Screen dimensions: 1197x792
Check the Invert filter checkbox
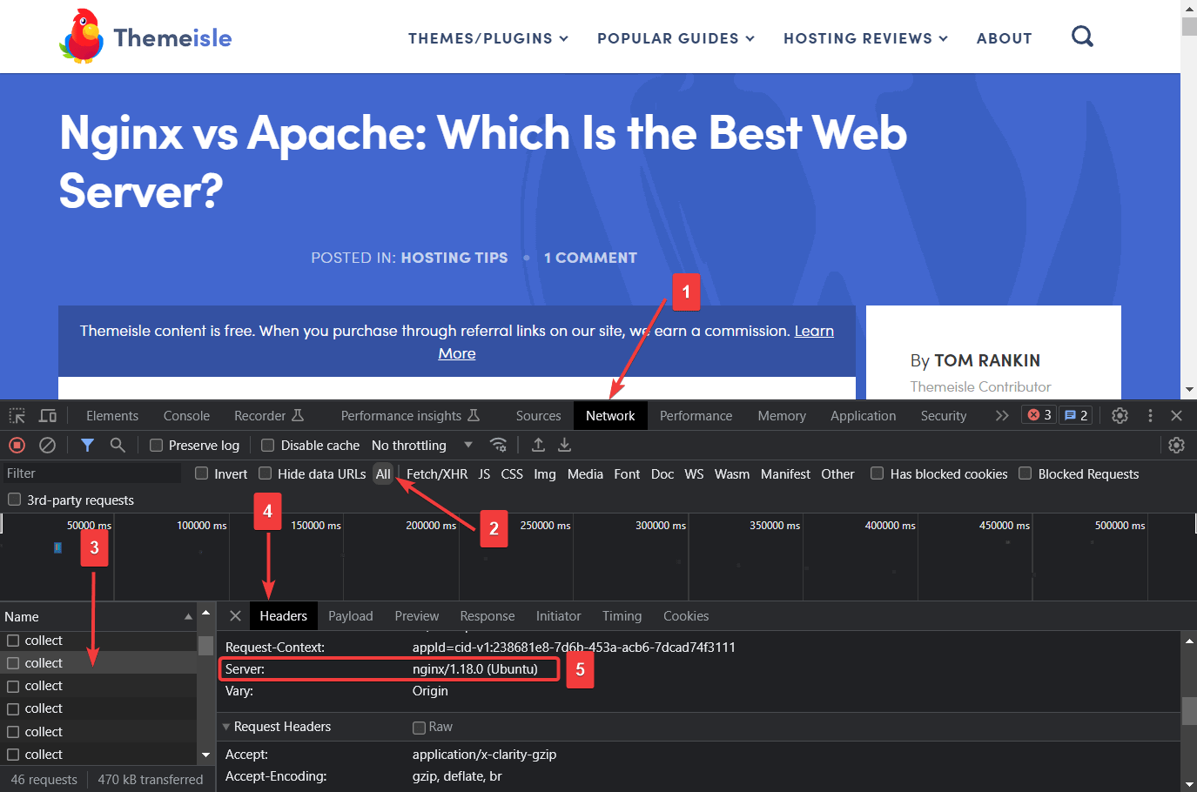(201, 473)
